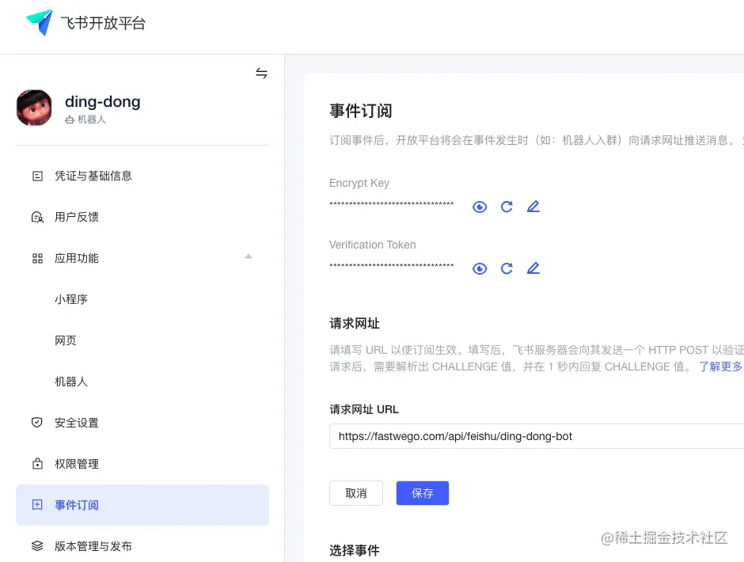Click the 版本管理与发布 layers icon

(x=37, y=546)
